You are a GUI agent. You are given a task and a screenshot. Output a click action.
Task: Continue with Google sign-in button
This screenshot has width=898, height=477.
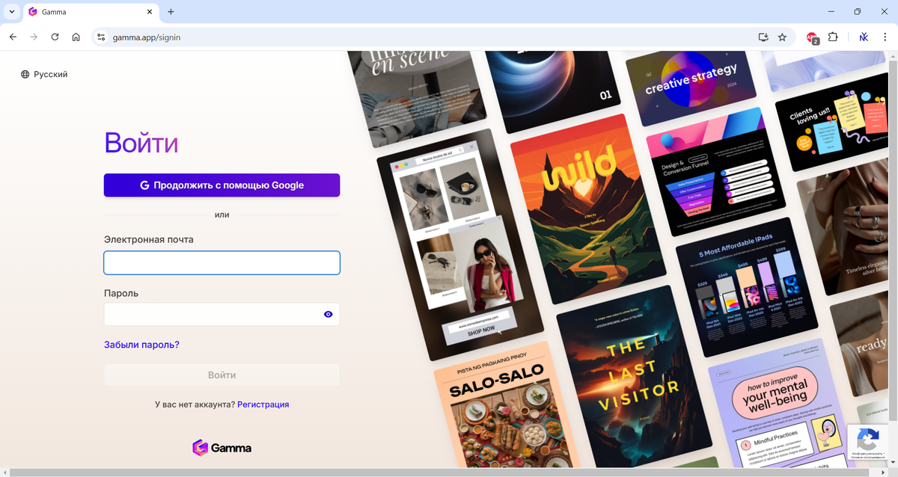[222, 185]
